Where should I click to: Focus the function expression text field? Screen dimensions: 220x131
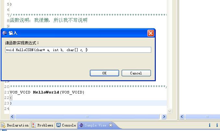78,50
